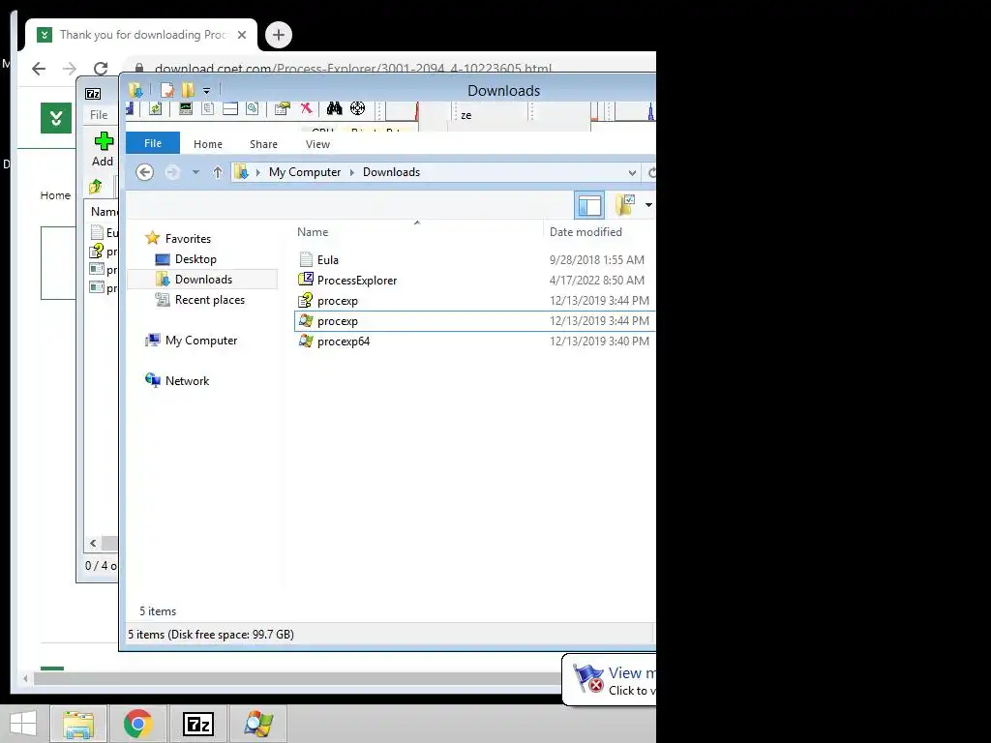
Task: Click the New folder quick access icon
Action: (189, 90)
